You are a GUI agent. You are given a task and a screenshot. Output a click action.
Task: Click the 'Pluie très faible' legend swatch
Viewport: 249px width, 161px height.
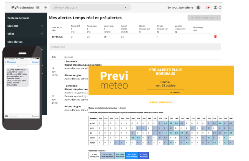(x=107, y=155)
